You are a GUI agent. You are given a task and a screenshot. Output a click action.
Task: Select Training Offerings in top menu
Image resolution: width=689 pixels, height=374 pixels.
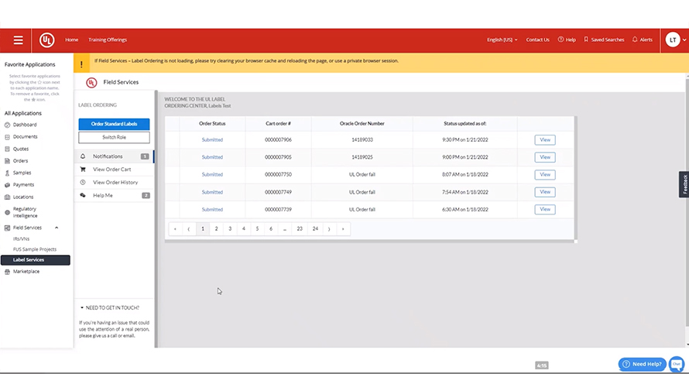click(108, 39)
